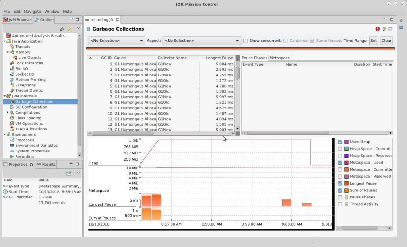
Task: Open the File menu
Action: pyautogui.click(x=6, y=12)
